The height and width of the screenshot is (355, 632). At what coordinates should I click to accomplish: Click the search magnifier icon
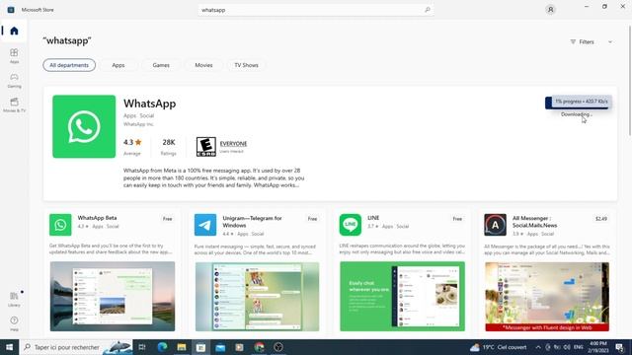click(x=428, y=10)
